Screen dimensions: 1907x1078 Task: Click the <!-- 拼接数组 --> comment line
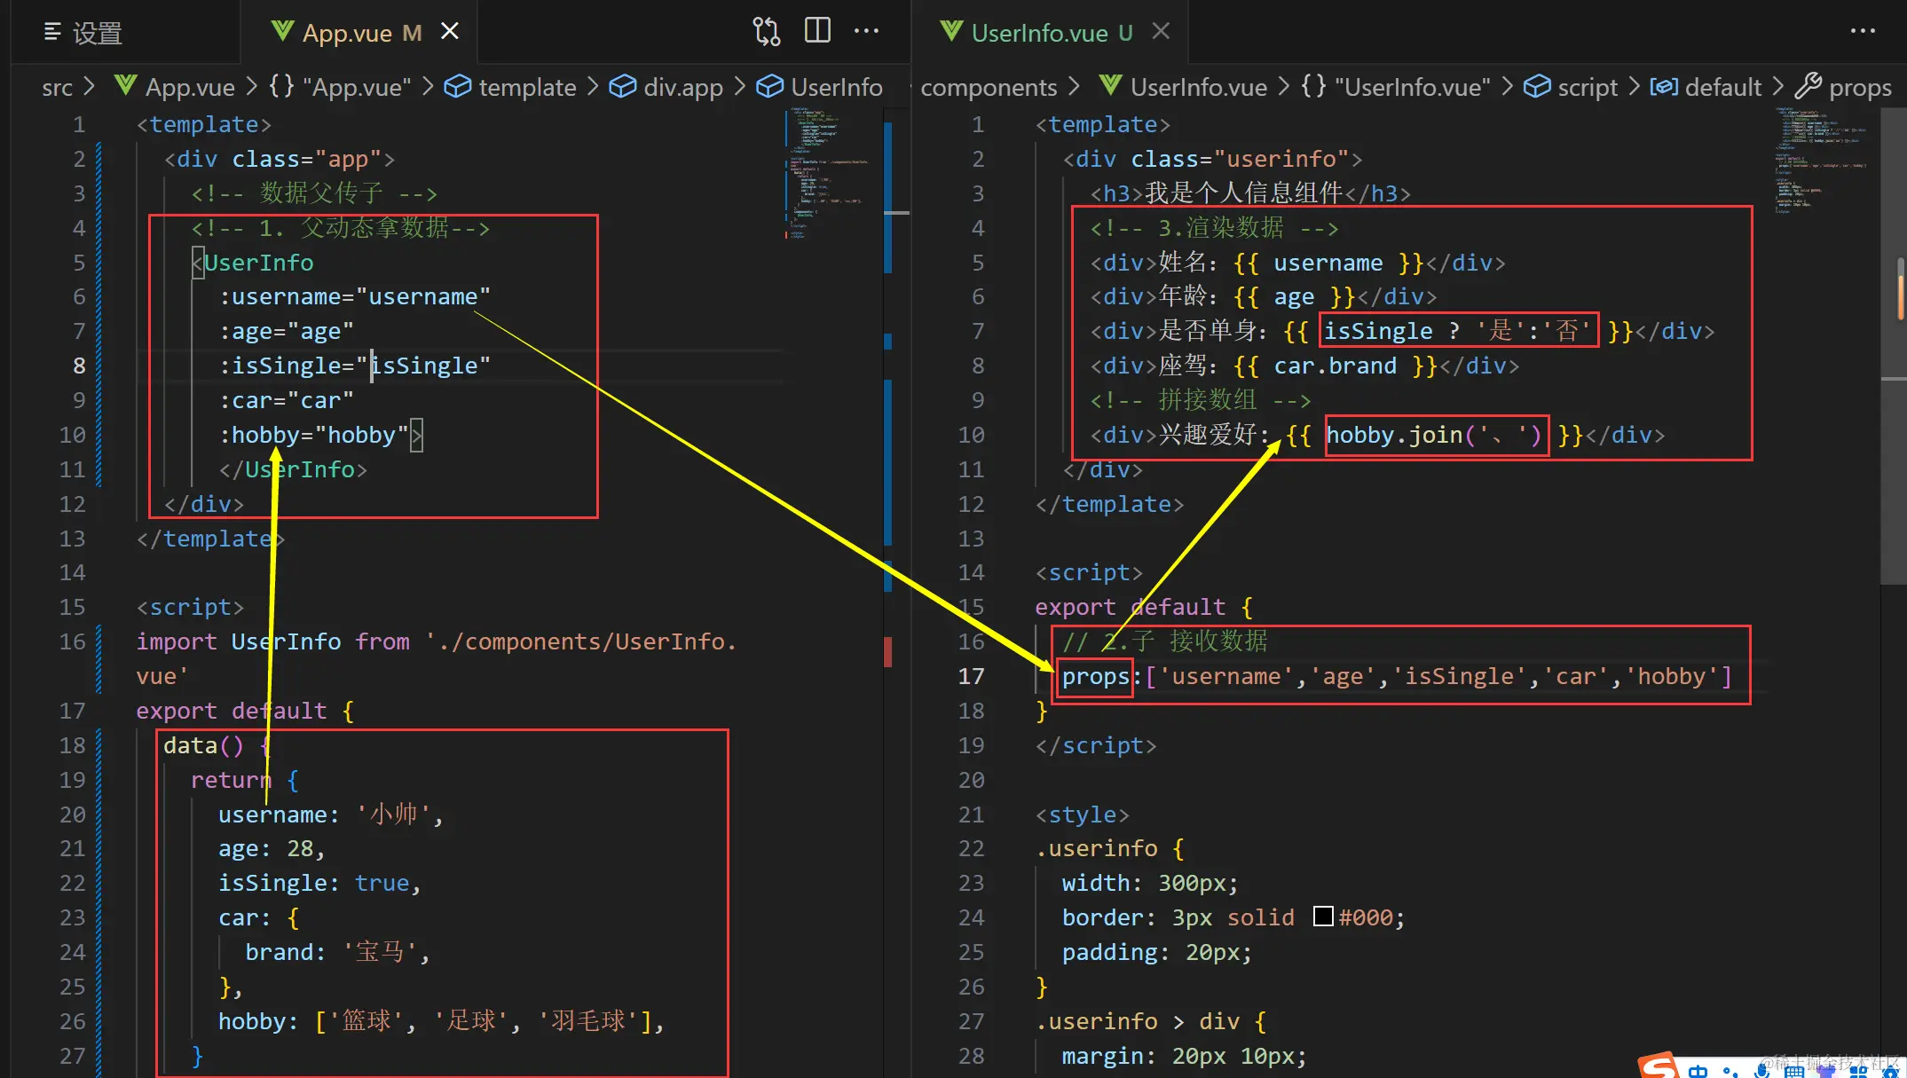[1200, 400]
